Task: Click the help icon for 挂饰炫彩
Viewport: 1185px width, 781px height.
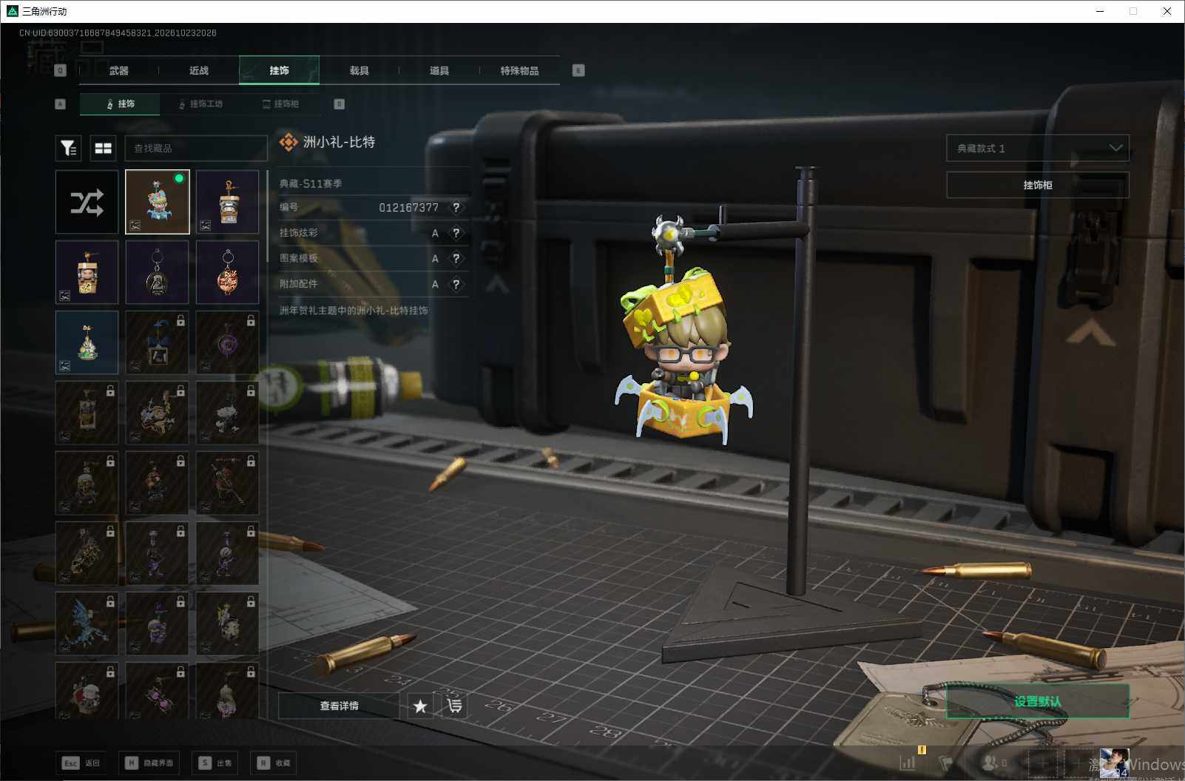Action: [456, 233]
